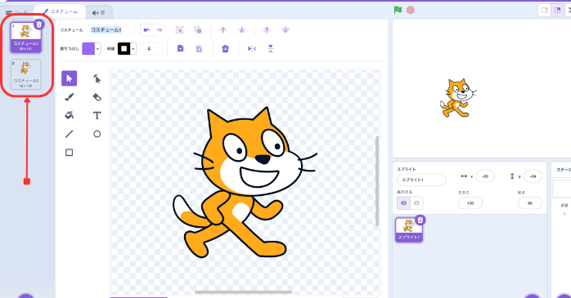The width and height of the screenshot is (571, 298).
Task: Click the sprite y position field
Action: click(533, 176)
